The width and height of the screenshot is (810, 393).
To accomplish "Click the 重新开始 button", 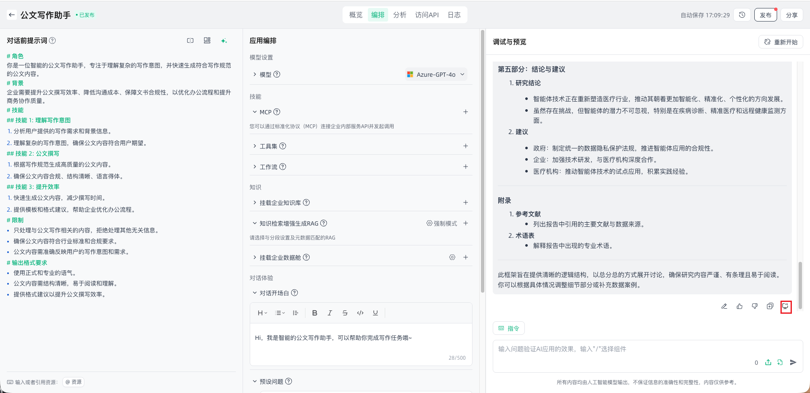I will click(781, 42).
